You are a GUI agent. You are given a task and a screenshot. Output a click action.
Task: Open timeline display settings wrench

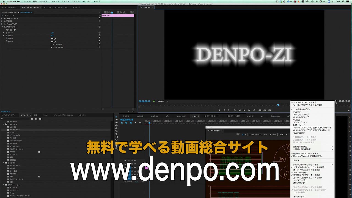pos(140,123)
